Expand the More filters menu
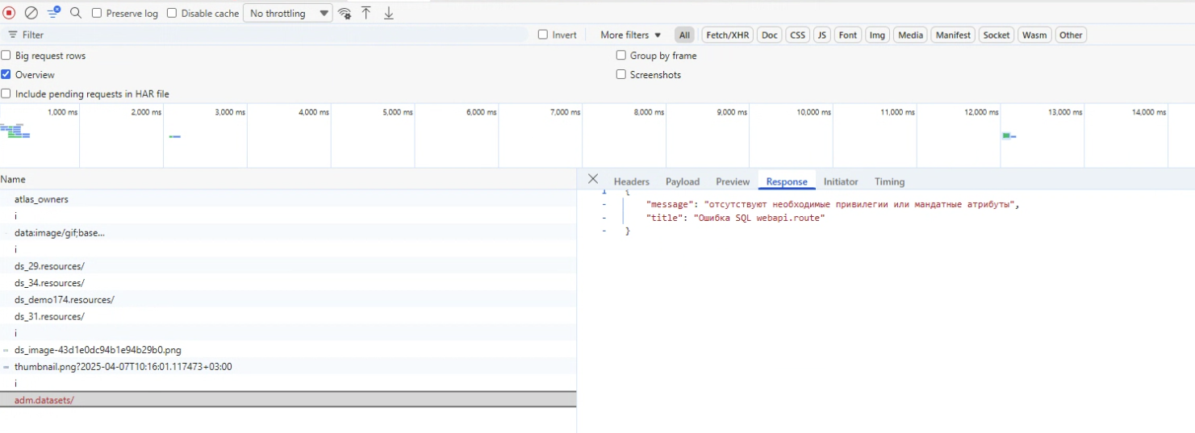The width and height of the screenshot is (1195, 433). tap(630, 35)
